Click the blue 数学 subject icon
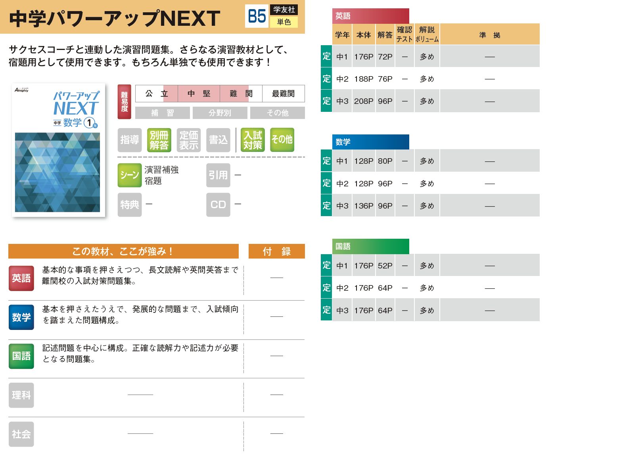Screen dimensions: 621x460 pos(21,317)
